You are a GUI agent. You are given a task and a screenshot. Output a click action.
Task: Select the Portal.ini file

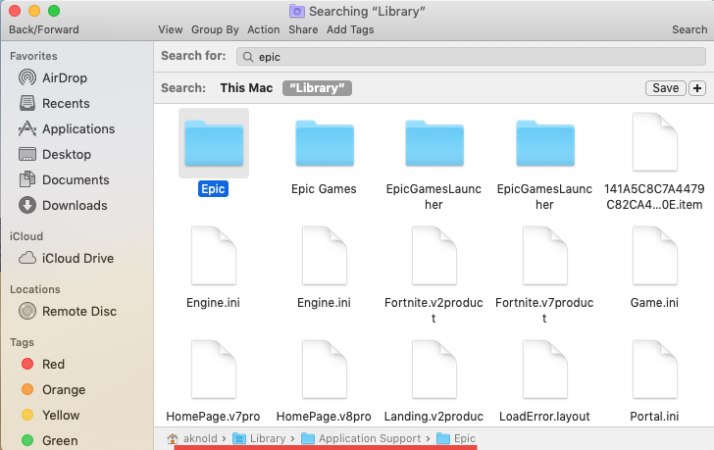(655, 370)
